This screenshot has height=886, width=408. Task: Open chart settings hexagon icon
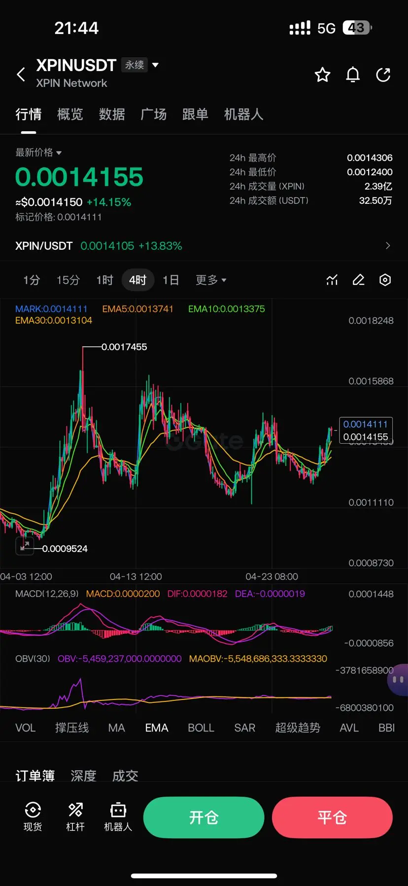point(385,280)
